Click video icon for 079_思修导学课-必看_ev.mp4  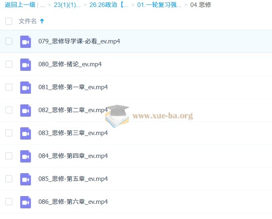pyautogui.click(x=26, y=41)
